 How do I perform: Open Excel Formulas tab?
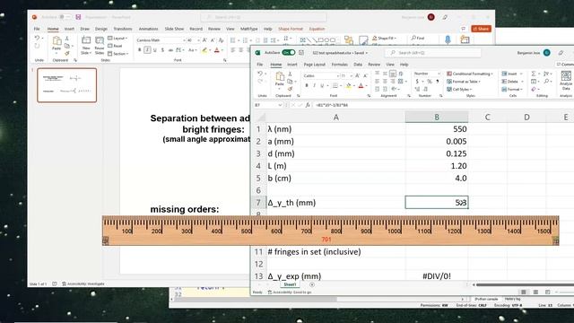pos(339,65)
